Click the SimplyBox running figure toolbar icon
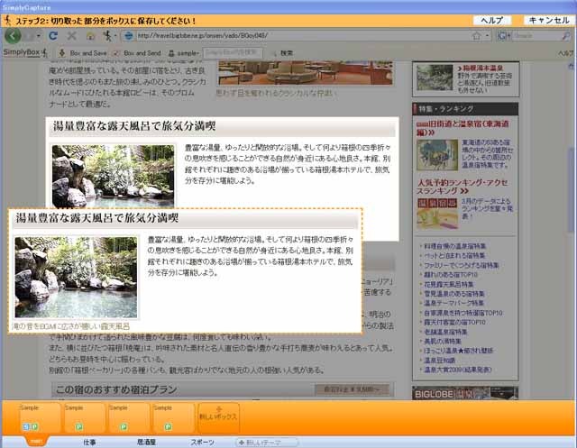Viewport: 577px width, 448px height. click(x=107, y=36)
